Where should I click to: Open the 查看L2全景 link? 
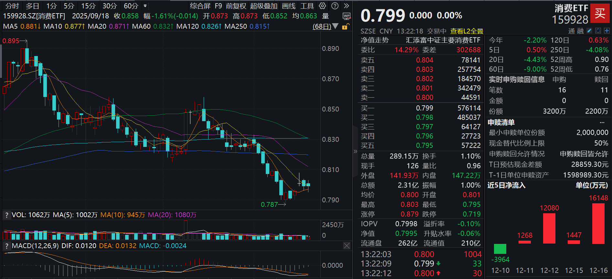coord(467,31)
